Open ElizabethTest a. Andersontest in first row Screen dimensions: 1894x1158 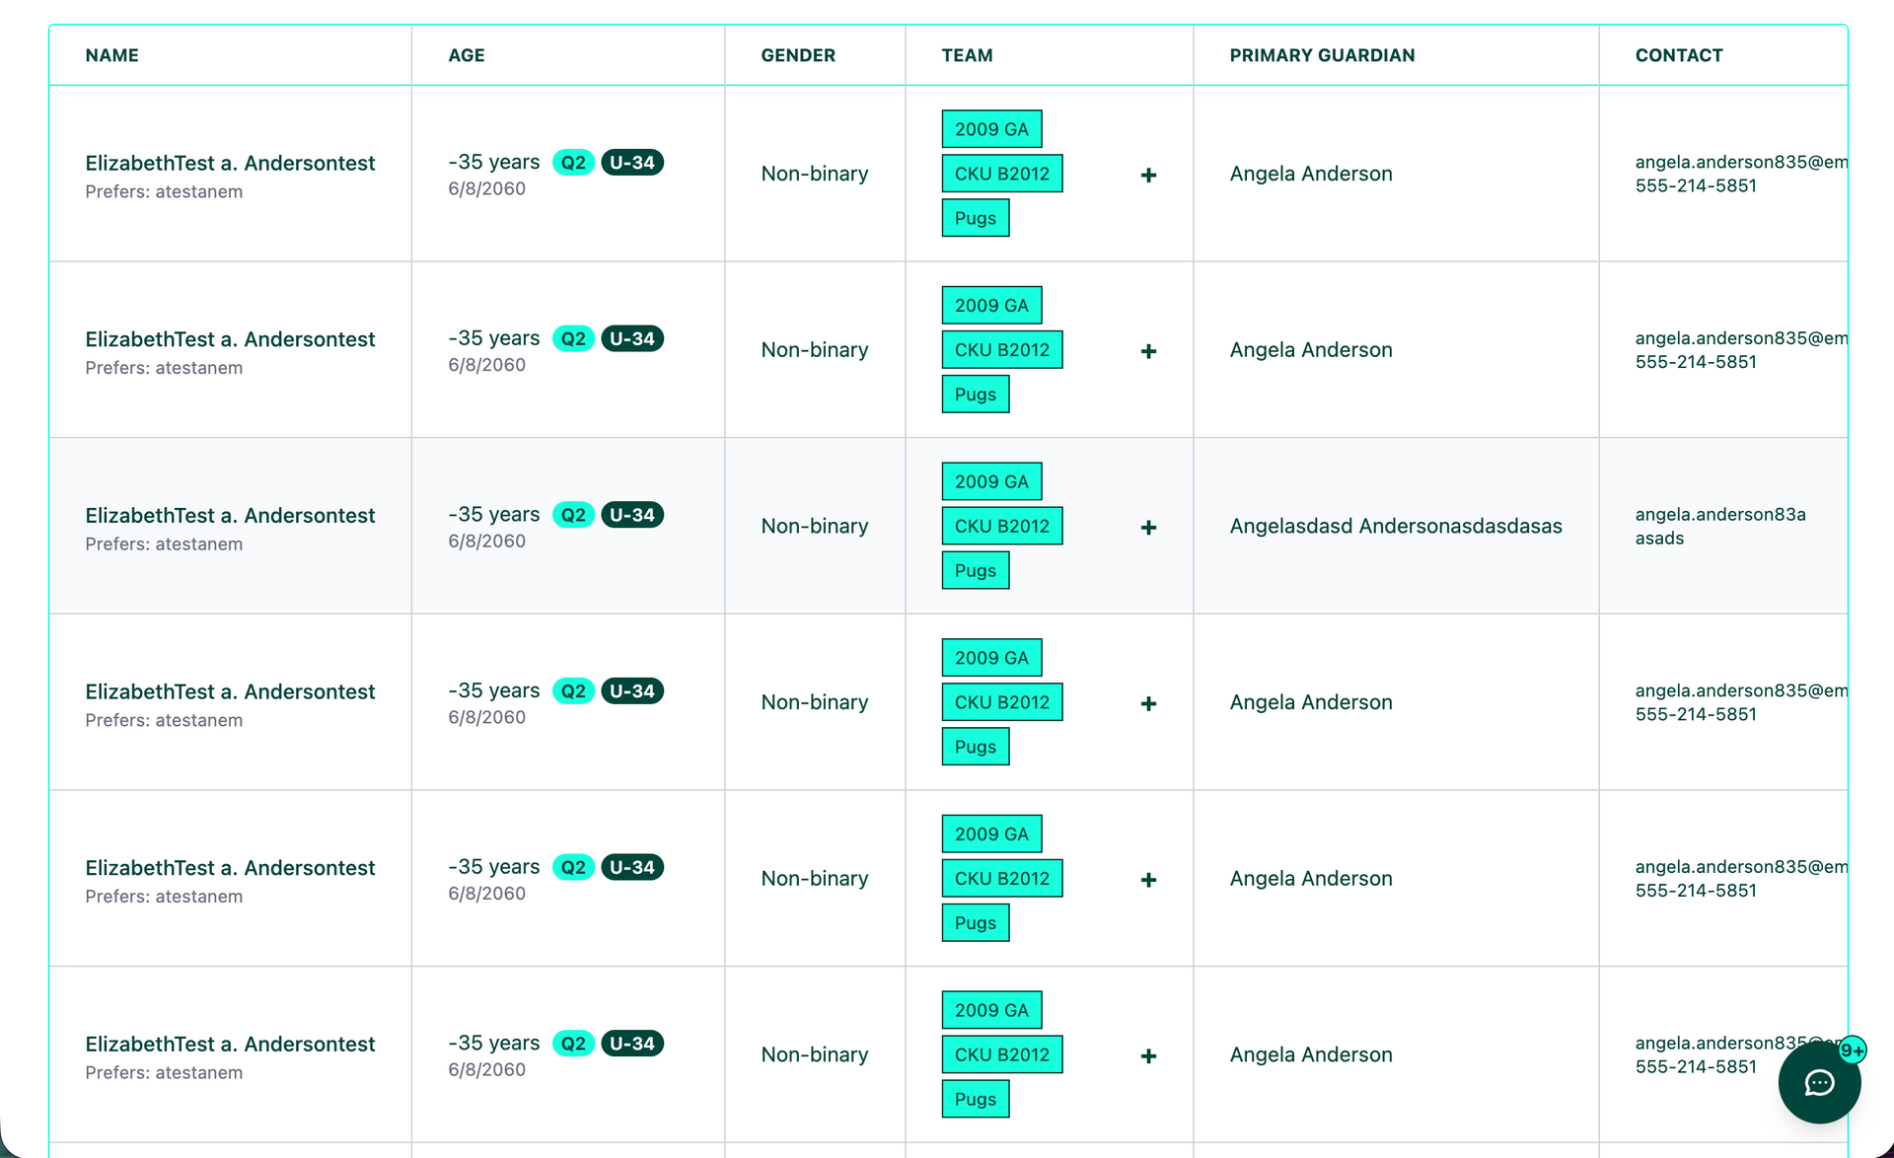coord(230,163)
